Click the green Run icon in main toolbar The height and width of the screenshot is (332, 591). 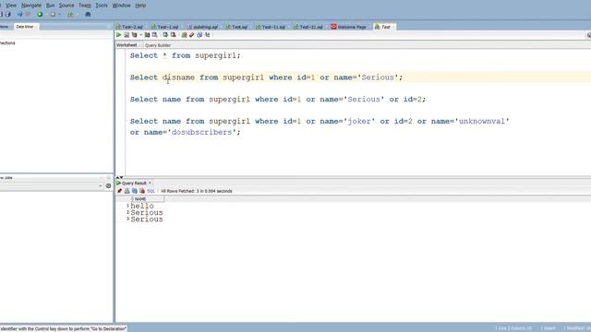point(40,15)
